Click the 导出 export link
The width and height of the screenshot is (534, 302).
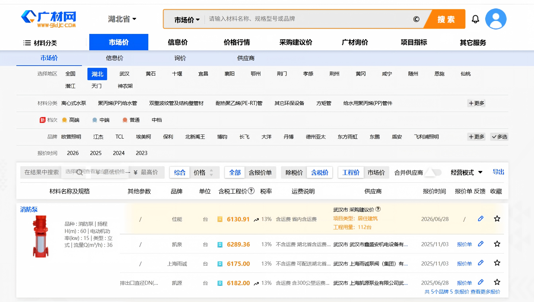(498, 172)
